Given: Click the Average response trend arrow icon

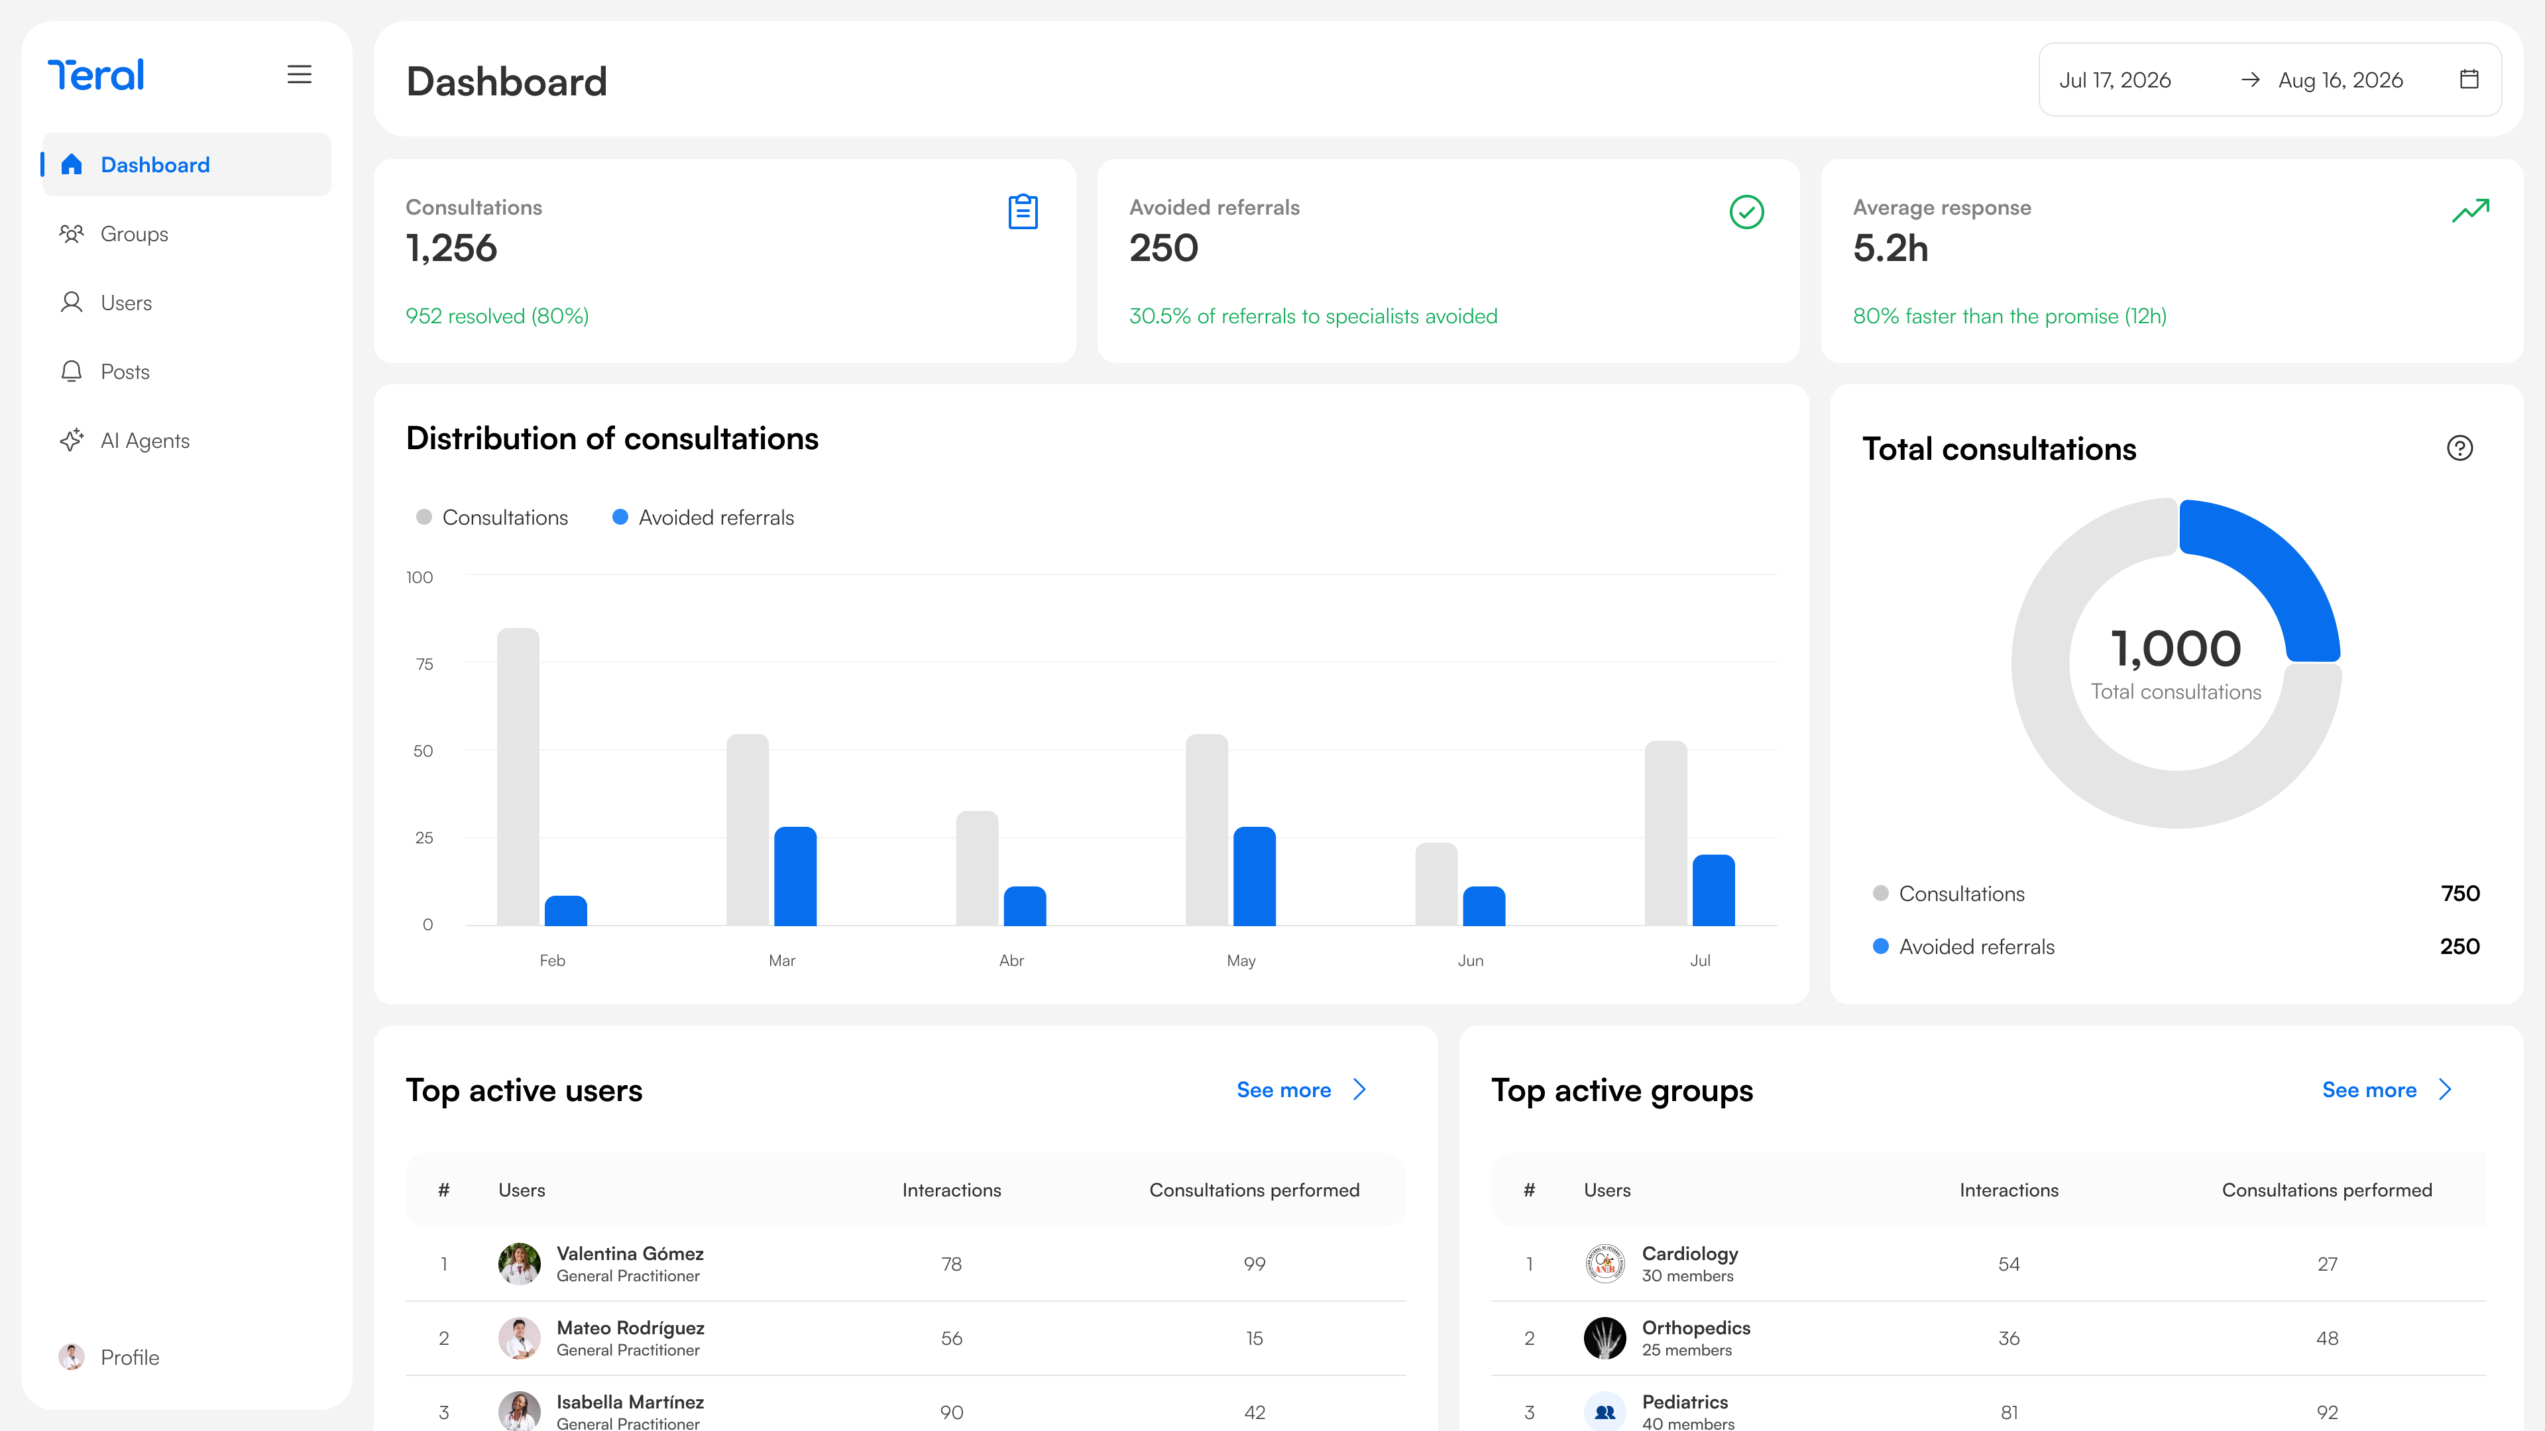Looking at the screenshot, I should [2471, 211].
